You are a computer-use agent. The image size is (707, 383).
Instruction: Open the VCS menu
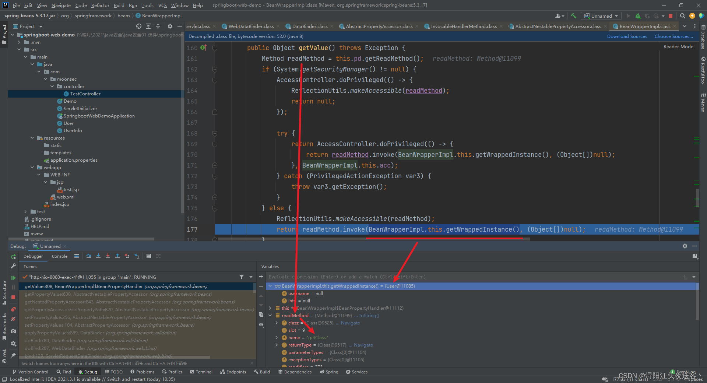click(x=162, y=5)
